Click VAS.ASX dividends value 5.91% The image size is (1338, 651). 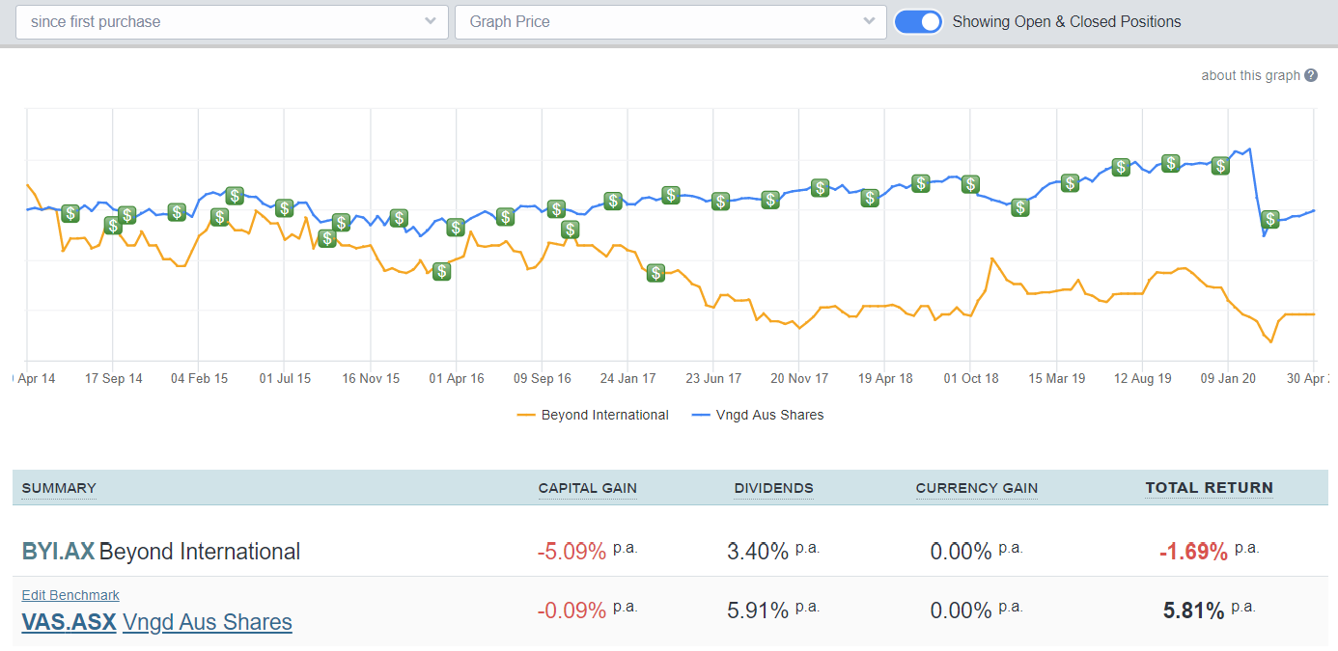pyautogui.click(x=758, y=610)
